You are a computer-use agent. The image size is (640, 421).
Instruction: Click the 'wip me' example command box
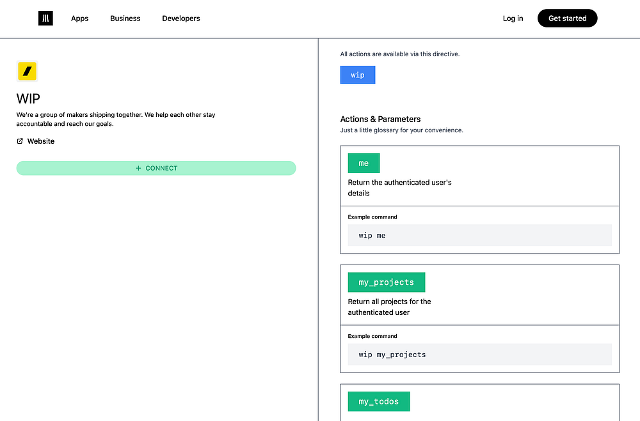[479, 235]
